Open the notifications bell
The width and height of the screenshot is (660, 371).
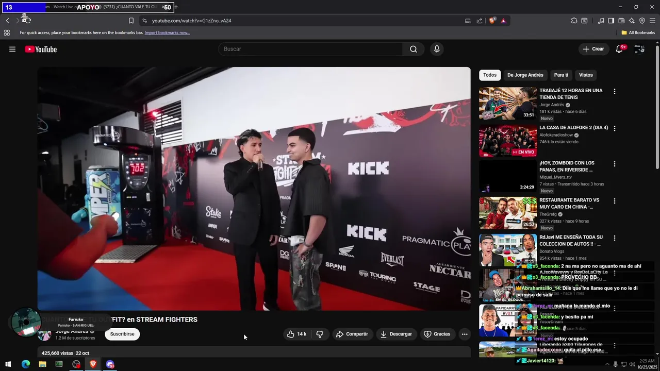pos(620,49)
